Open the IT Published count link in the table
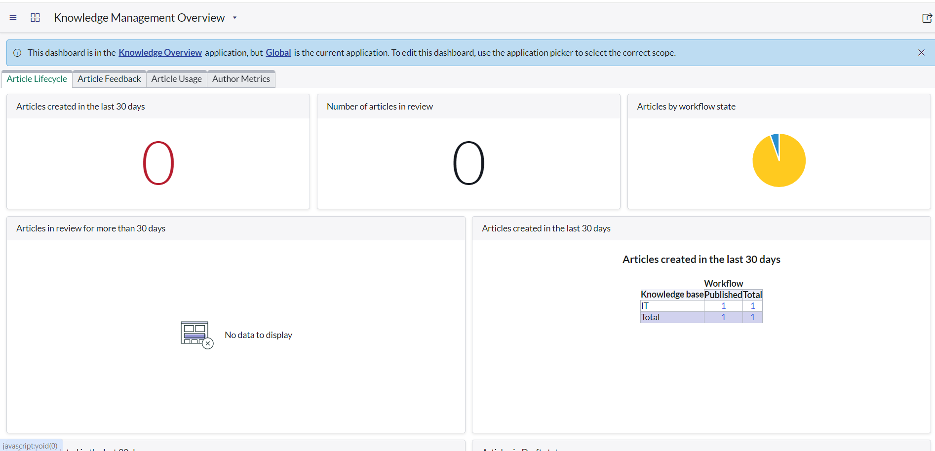Viewport: 935px width, 451px height. pyautogui.click(x=723, y=305)
